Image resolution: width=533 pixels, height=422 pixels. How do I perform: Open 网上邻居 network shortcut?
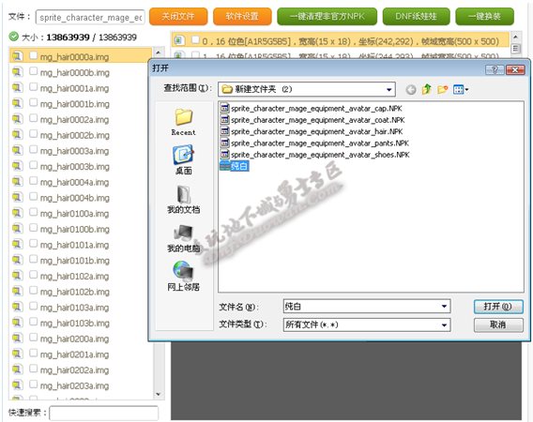(184, 277)
